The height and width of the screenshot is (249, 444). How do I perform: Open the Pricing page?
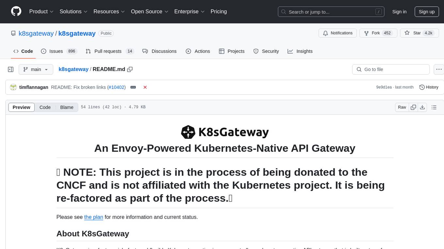coord(219,11)
